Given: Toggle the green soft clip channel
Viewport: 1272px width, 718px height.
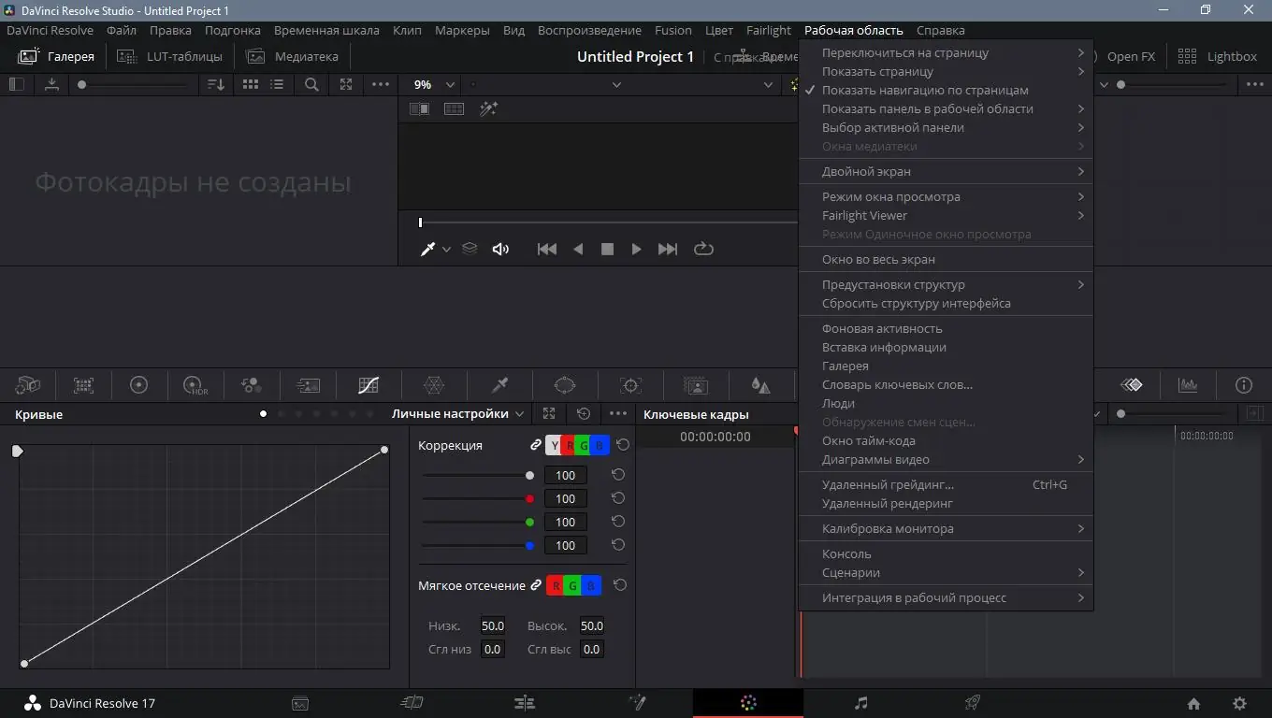Looking at the screenshot, I should tap(572, 585).
